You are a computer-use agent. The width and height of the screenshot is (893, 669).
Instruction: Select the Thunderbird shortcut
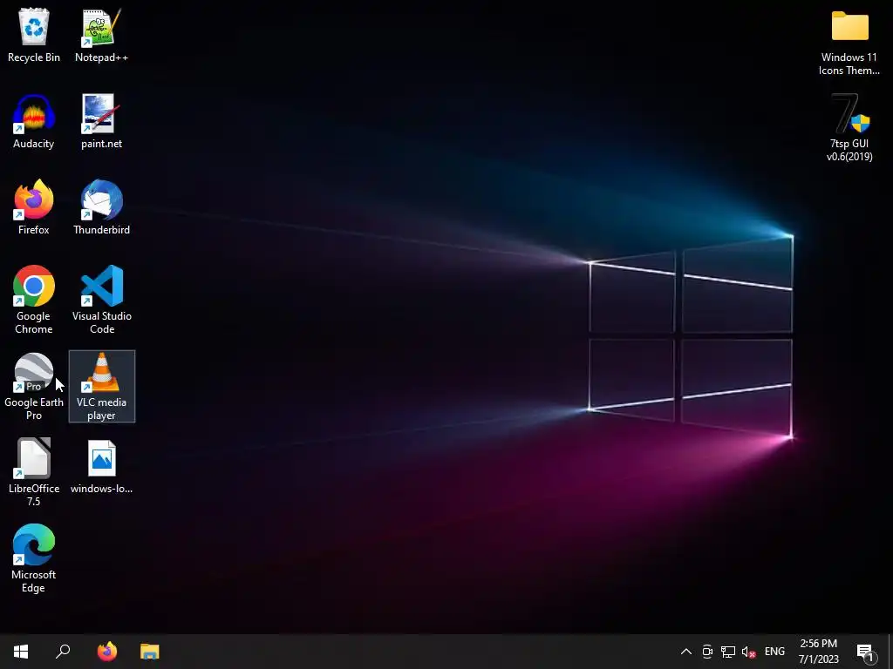tap(101, 207)
